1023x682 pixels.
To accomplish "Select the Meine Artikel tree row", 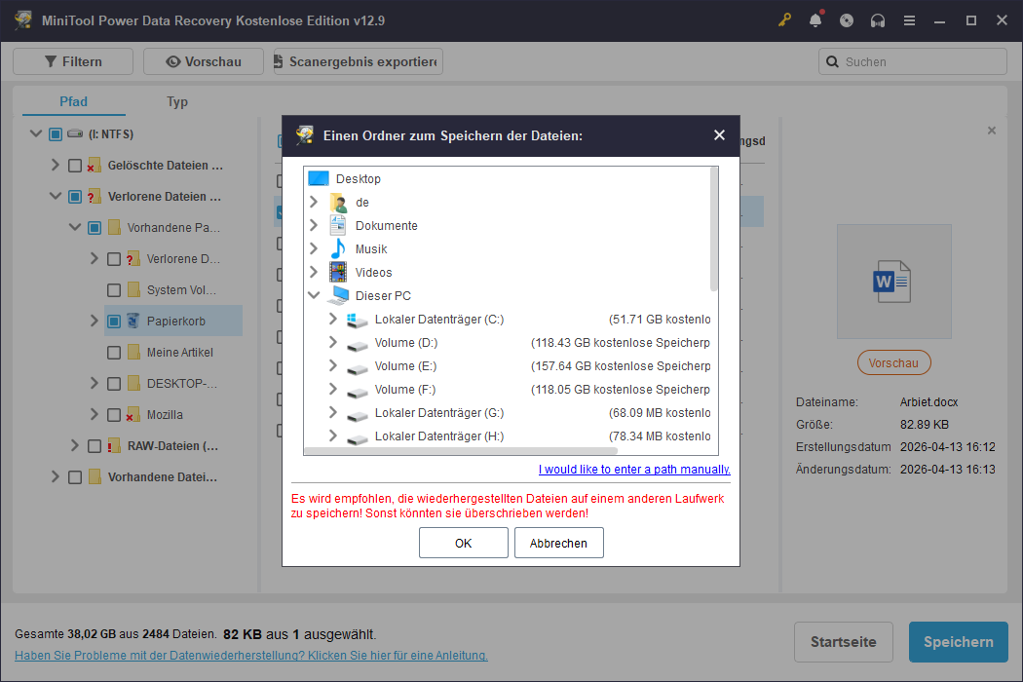I will point(173,353).
